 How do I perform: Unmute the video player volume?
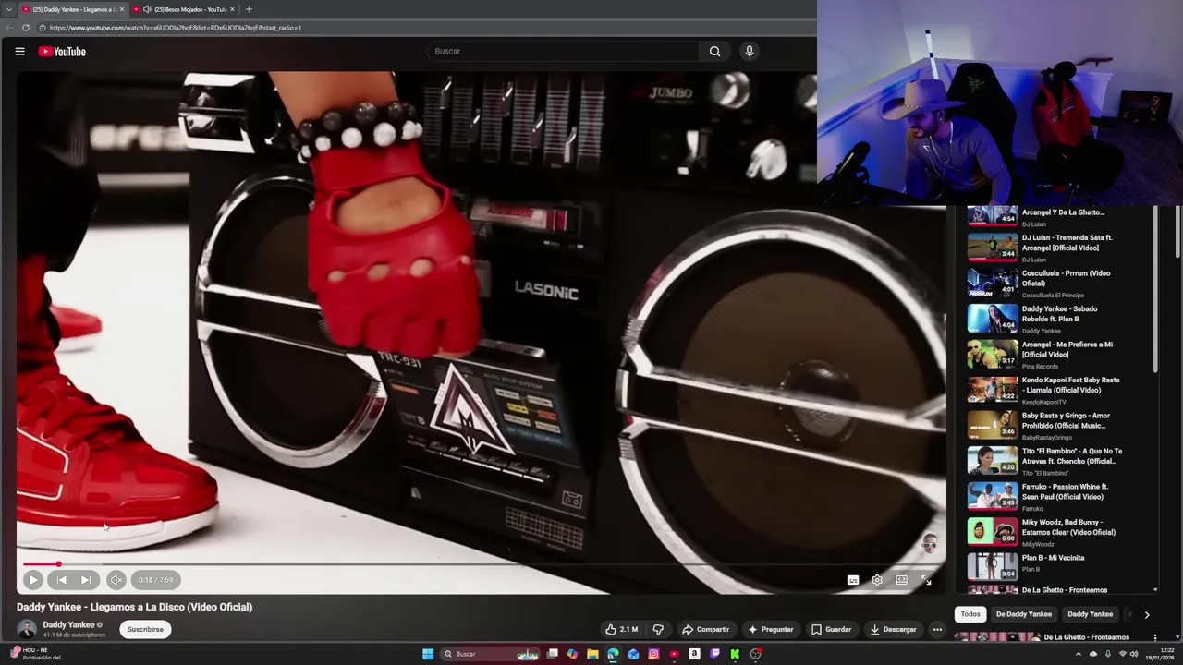tap(116, 580)
